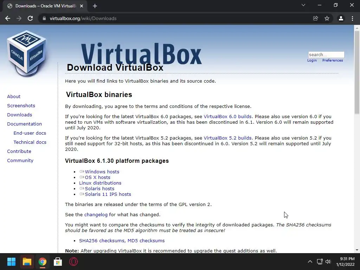Click the VirtualBox cube logo
This screenshot has height=270, width=360.
[27, 53]
